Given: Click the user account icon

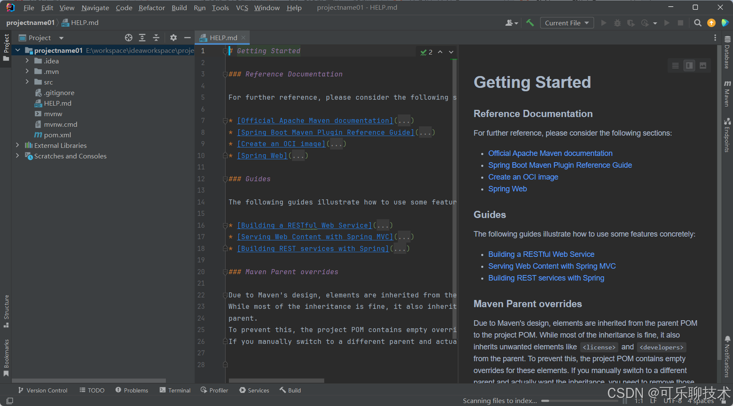Looking at the screenshot, I should 509,23.
